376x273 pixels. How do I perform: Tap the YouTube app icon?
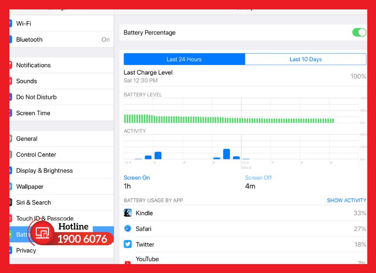click(128, 262)
